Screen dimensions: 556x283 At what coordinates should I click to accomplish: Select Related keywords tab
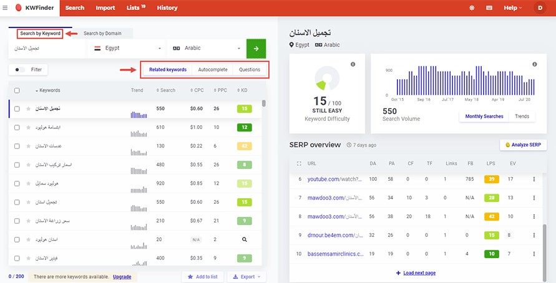coord(168,70)
